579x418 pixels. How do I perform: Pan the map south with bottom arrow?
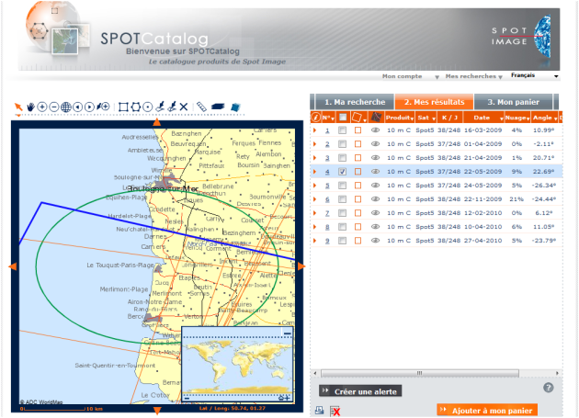157,411
